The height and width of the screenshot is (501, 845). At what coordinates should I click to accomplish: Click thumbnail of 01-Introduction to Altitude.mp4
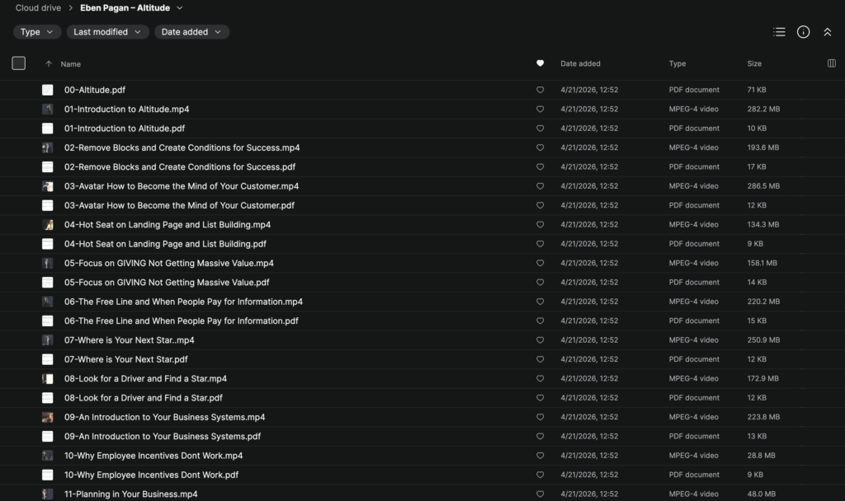47,110
